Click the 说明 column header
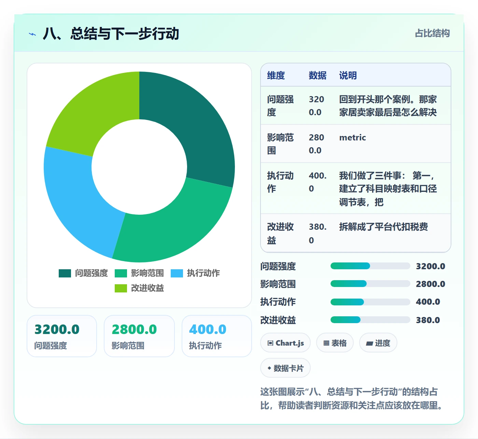This screenshot has width=478, height=439. pyautogui.click(x=348, y=75)
